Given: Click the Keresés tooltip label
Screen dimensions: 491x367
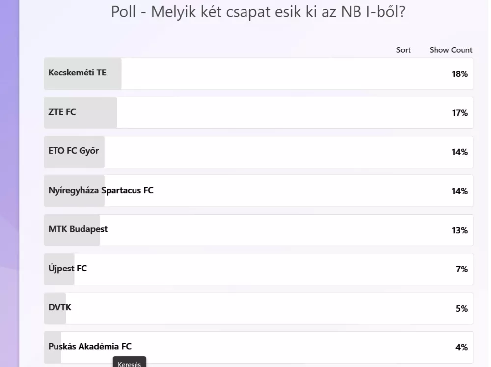Looking at the screenshot, I should click(129, 364).
